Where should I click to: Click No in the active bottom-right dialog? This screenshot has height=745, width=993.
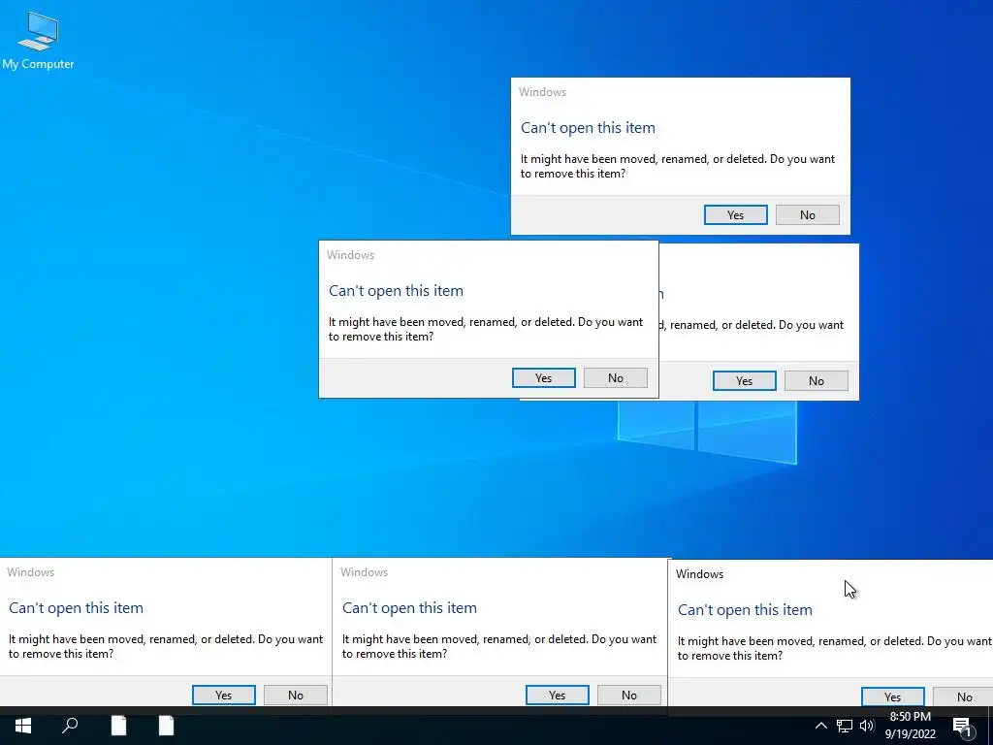[x=963, y=696]
